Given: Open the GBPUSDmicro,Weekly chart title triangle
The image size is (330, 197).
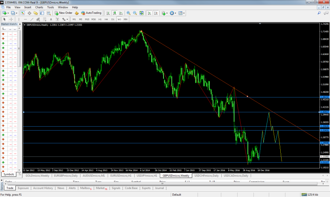Looking at the screenshot, I should 25,25.
